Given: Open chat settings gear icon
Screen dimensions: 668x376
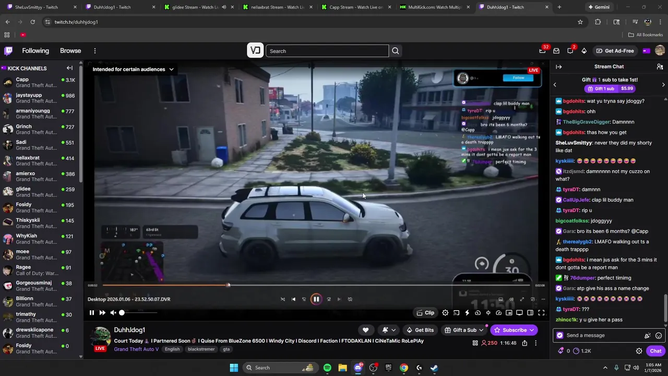Looking at the screenshot, I should pos(639,351).
